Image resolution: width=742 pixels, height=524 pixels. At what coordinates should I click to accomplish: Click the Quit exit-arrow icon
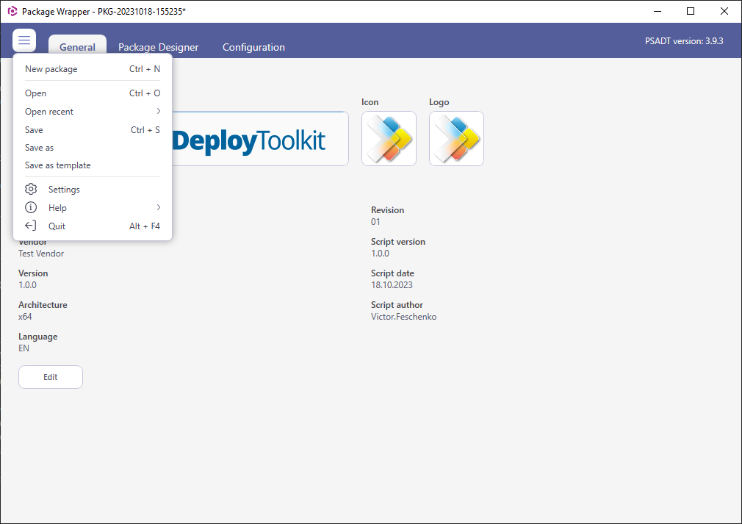tap(31, 226)
